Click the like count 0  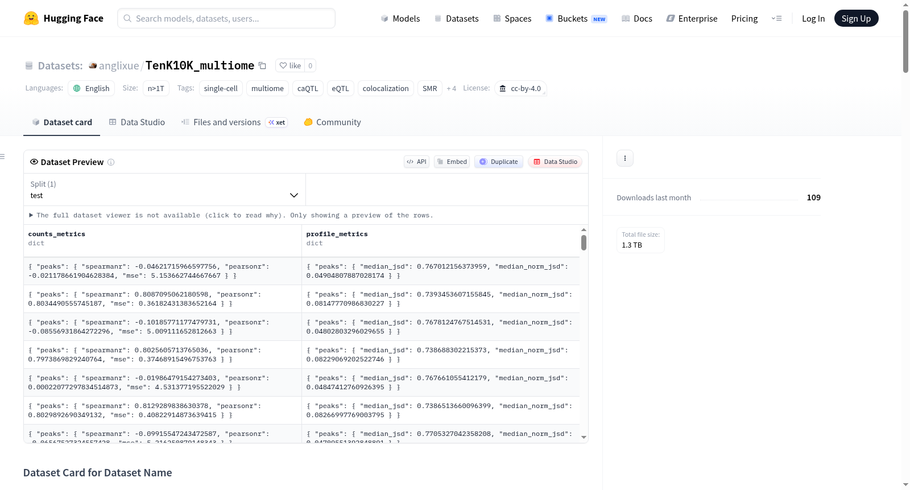click(310, 65)
